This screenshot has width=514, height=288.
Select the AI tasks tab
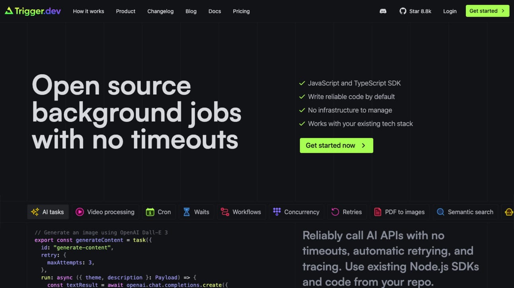(x=48, y=212)
